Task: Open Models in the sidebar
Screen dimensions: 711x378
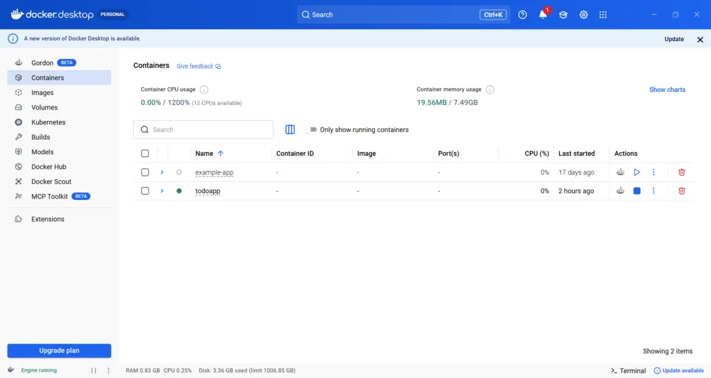Action: tap(60, 152)
